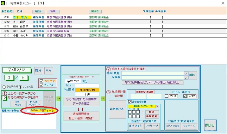Viewport: 227px width, 134px height.
Task: Open 過去履歴保守 訂正・追加・再集計
Action: [81, 116]
